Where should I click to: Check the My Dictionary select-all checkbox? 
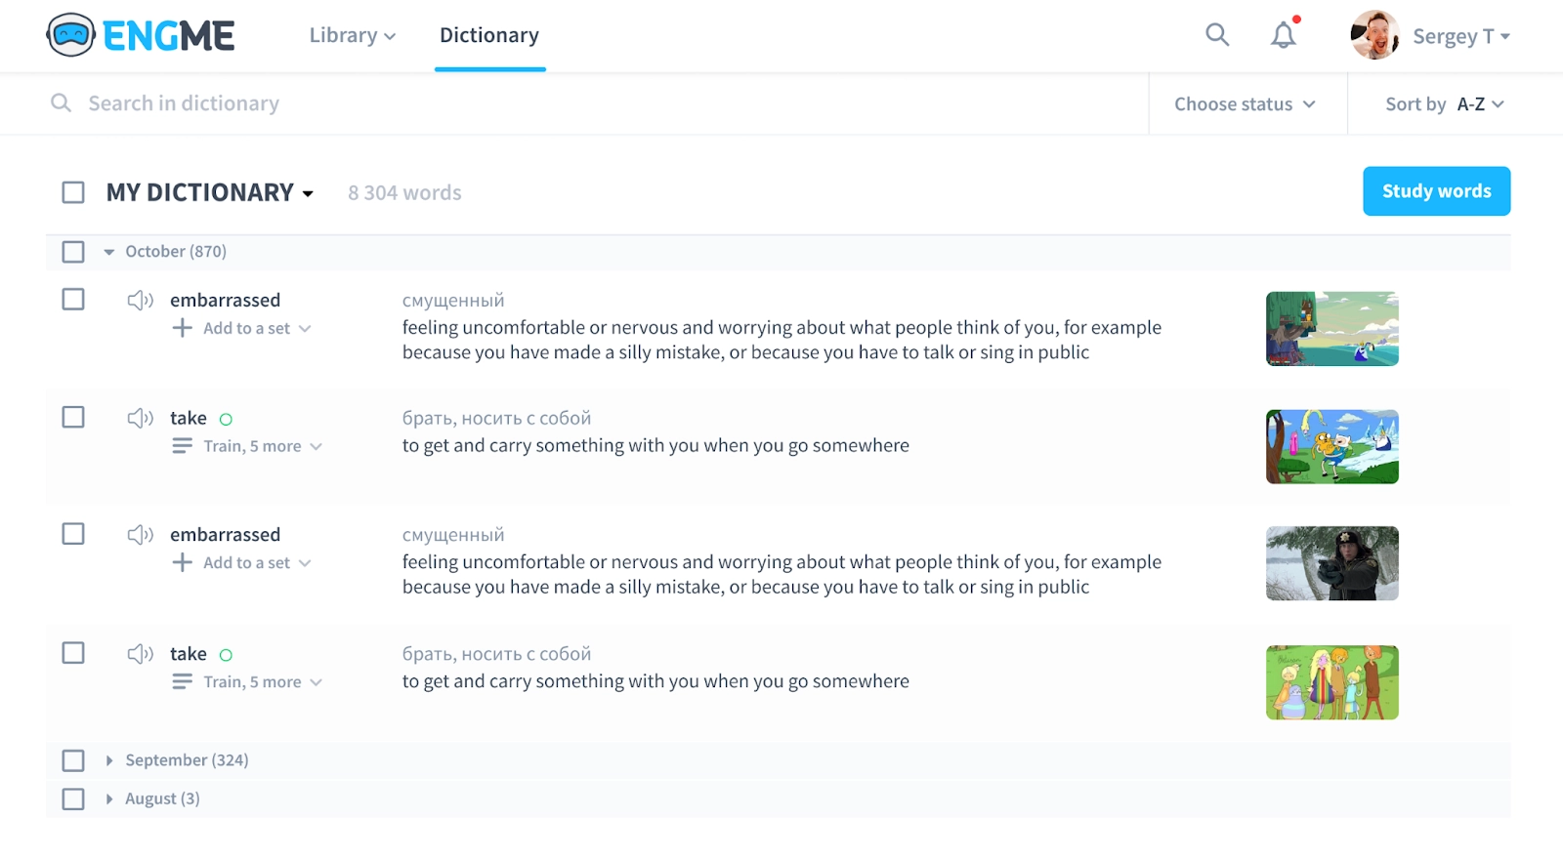pos(73,192)
